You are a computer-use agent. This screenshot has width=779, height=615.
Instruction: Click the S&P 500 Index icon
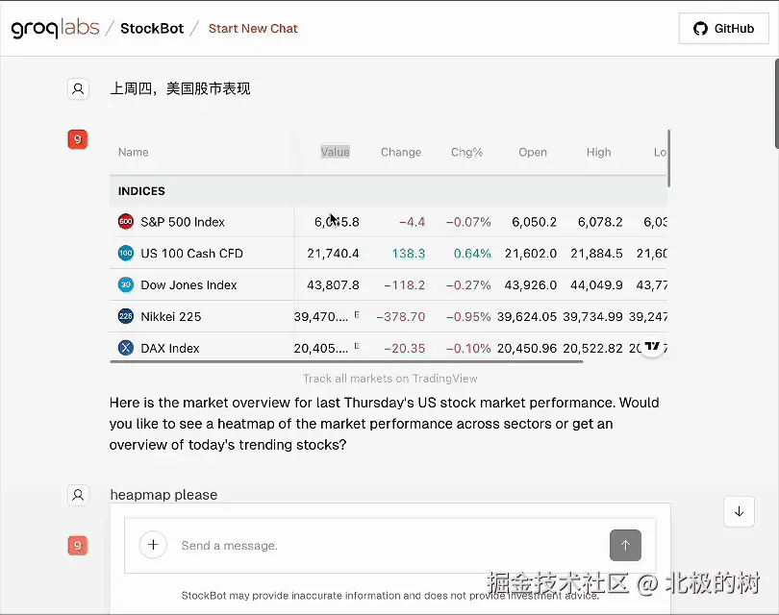126,221
